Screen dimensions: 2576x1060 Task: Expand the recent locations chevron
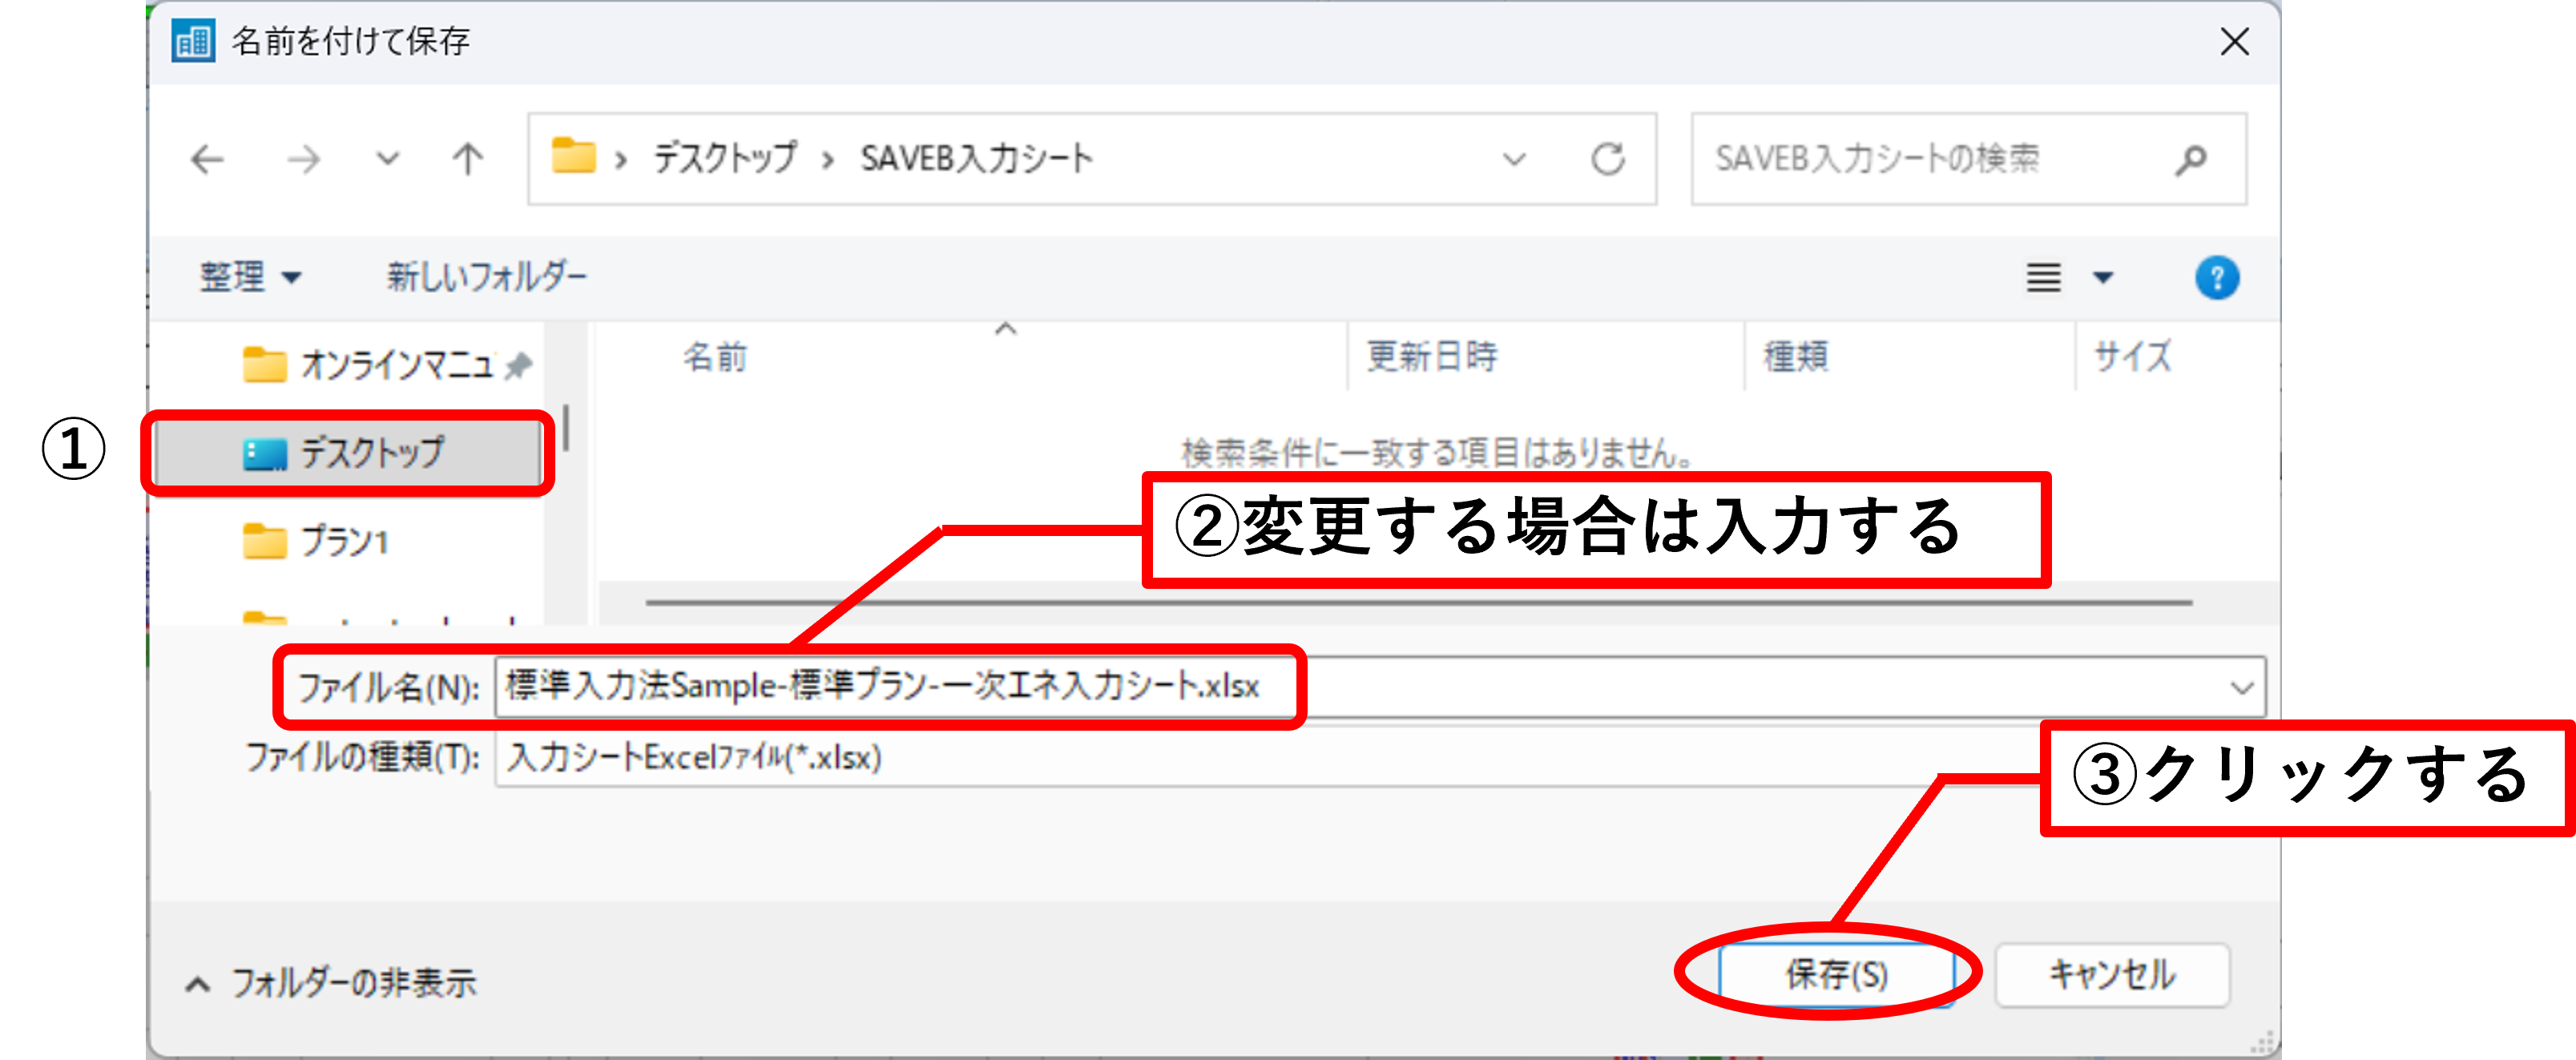(x=388, y=159)
